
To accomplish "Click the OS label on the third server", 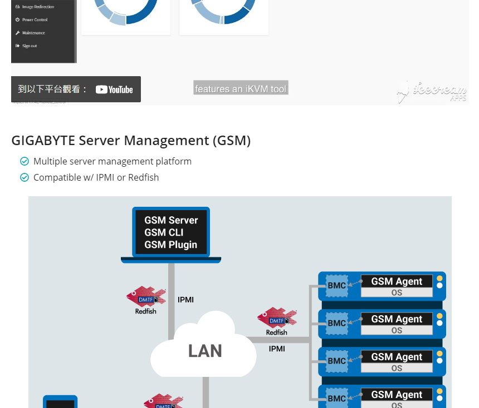I will coord(397,369).
